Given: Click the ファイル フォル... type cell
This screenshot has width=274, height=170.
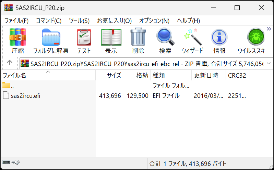Looking at the screenshot, I should pos(171,86).
